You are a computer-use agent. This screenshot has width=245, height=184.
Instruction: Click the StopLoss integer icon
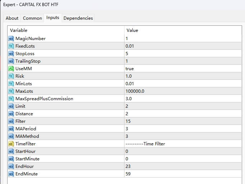11,54
